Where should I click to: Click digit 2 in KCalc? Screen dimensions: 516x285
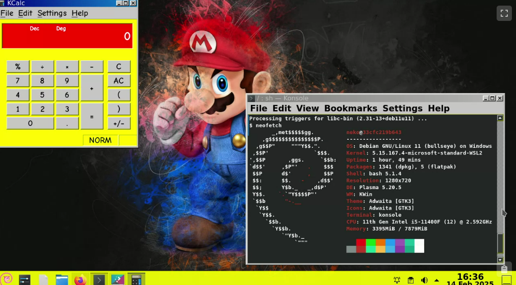tap(42, 109)
